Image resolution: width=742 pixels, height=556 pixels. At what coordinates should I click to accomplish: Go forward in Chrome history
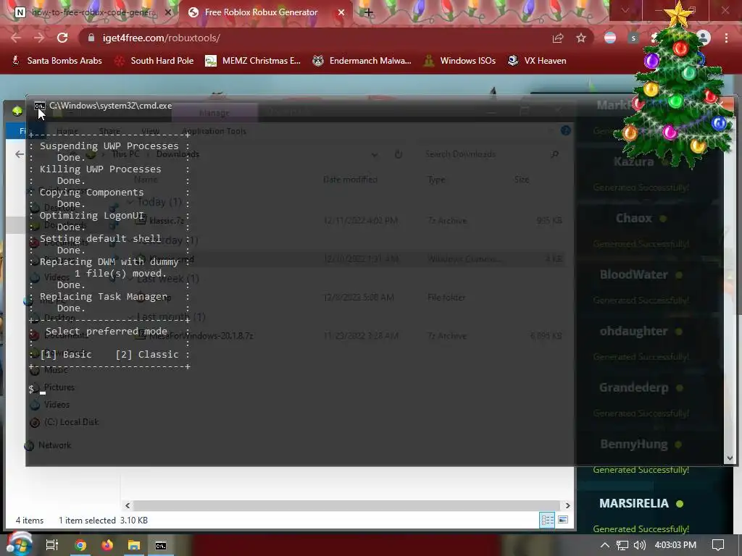click(x=39, y=38)
